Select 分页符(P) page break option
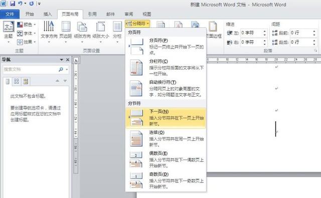This screenshot has width=321, height=198. click(166, 47)
